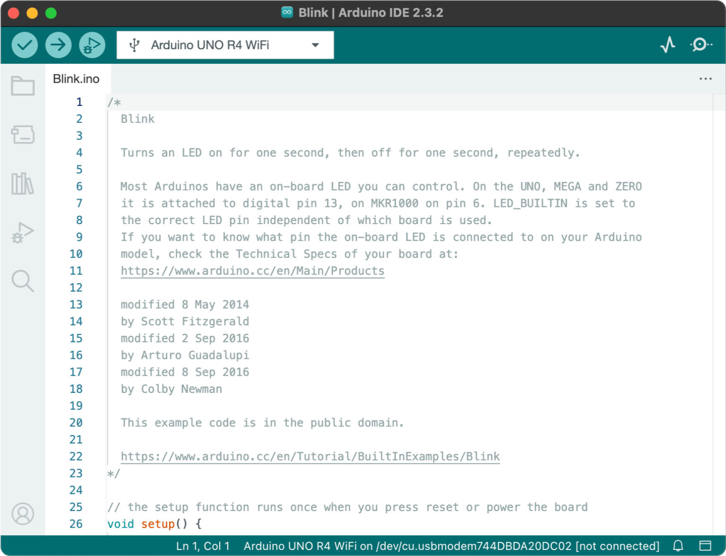Open the account profile icon
The image size is (726, 556).
(x=23, y=514)
